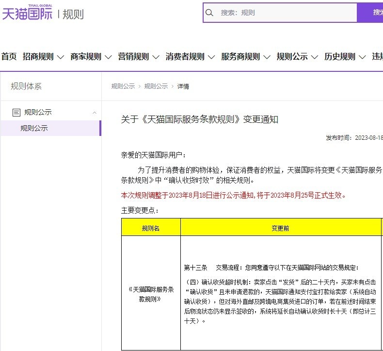Viewport: 383px width, 351px height.
Task: Open the 营销规则 menu
Action: [x=133, y=56]
